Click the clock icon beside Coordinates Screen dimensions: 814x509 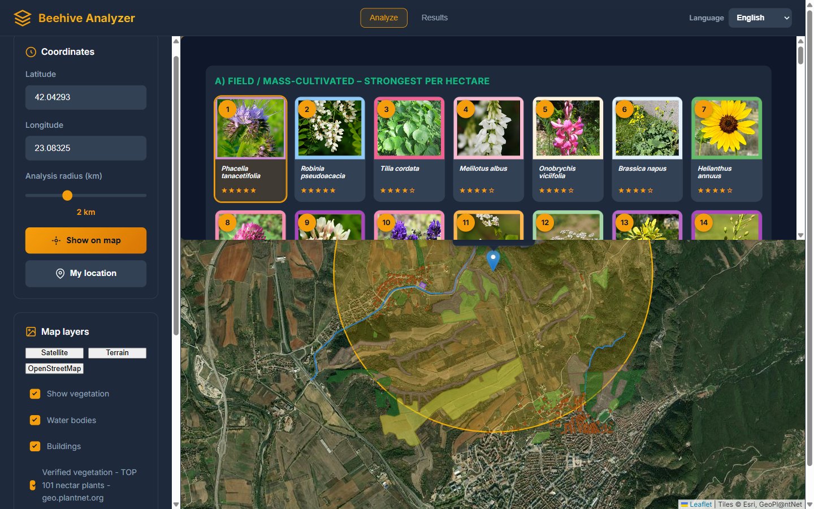click(31, 52)
